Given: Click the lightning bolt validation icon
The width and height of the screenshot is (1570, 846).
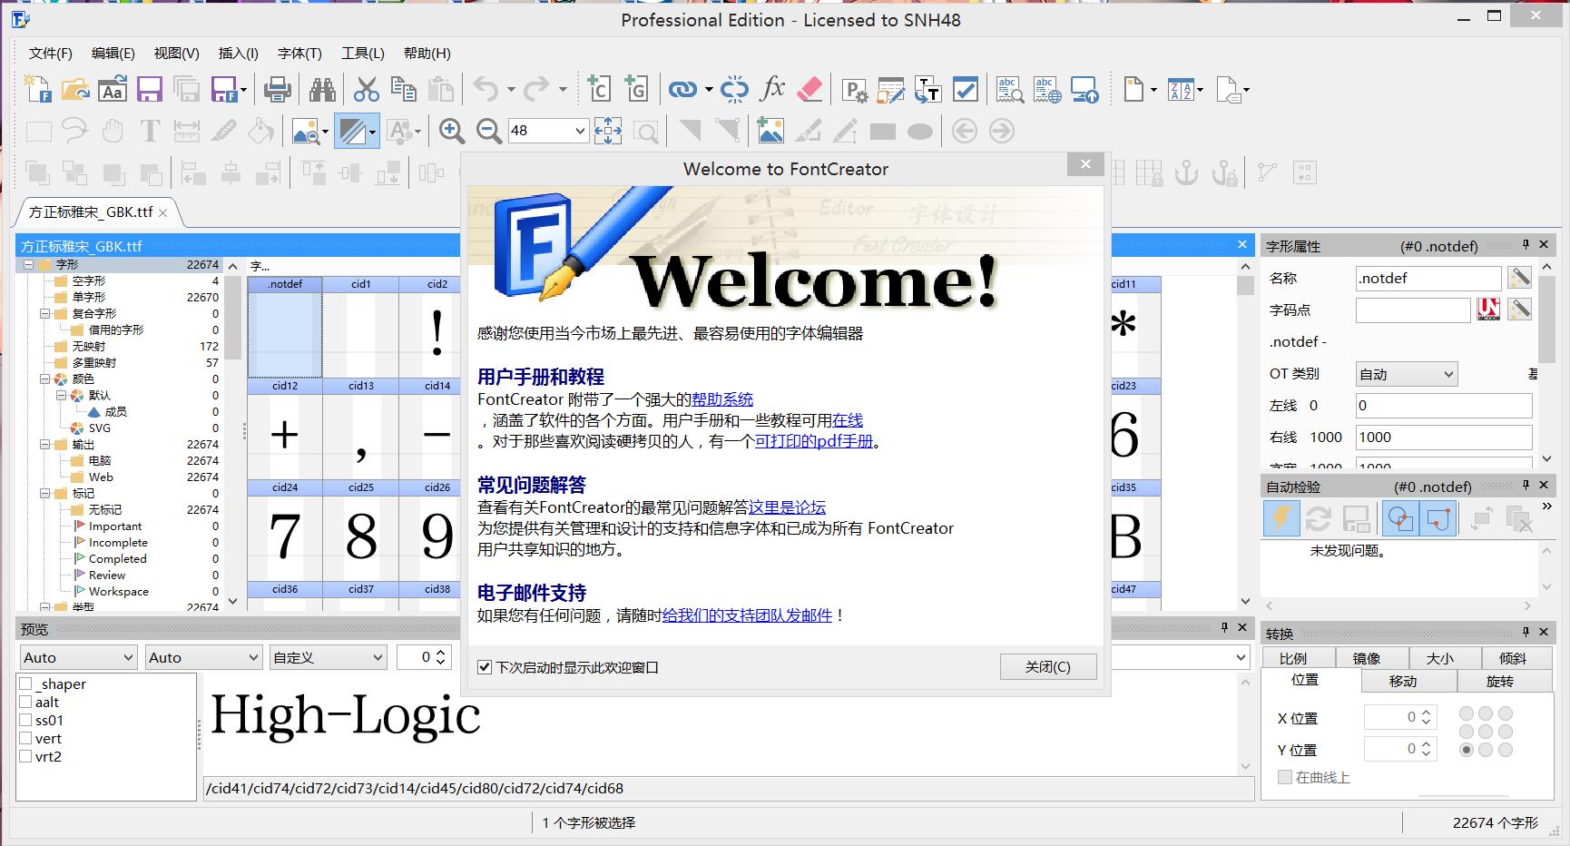Looking at the screenshot, I should point(1281,518).
